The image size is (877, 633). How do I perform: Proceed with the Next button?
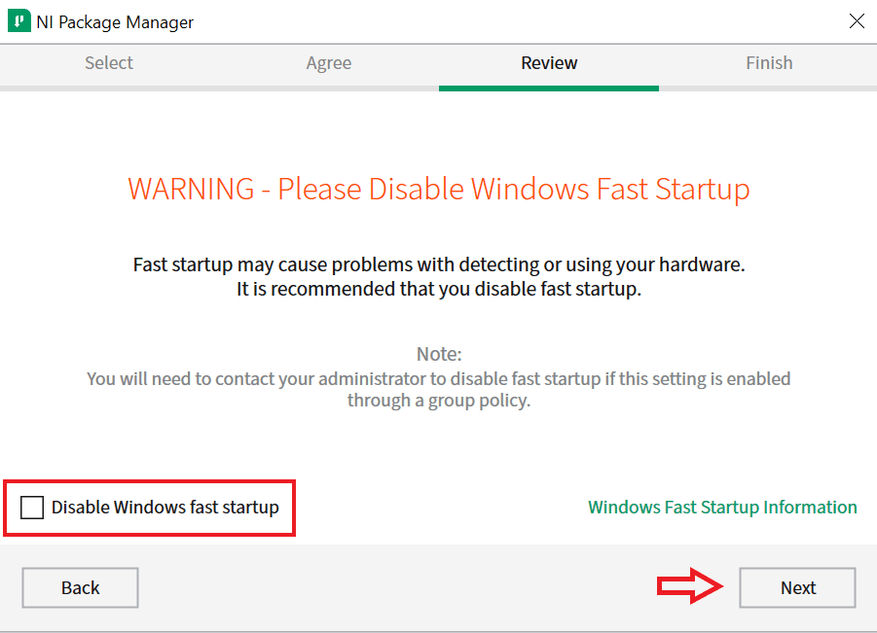pyautogui.click(x=797, y=587)
